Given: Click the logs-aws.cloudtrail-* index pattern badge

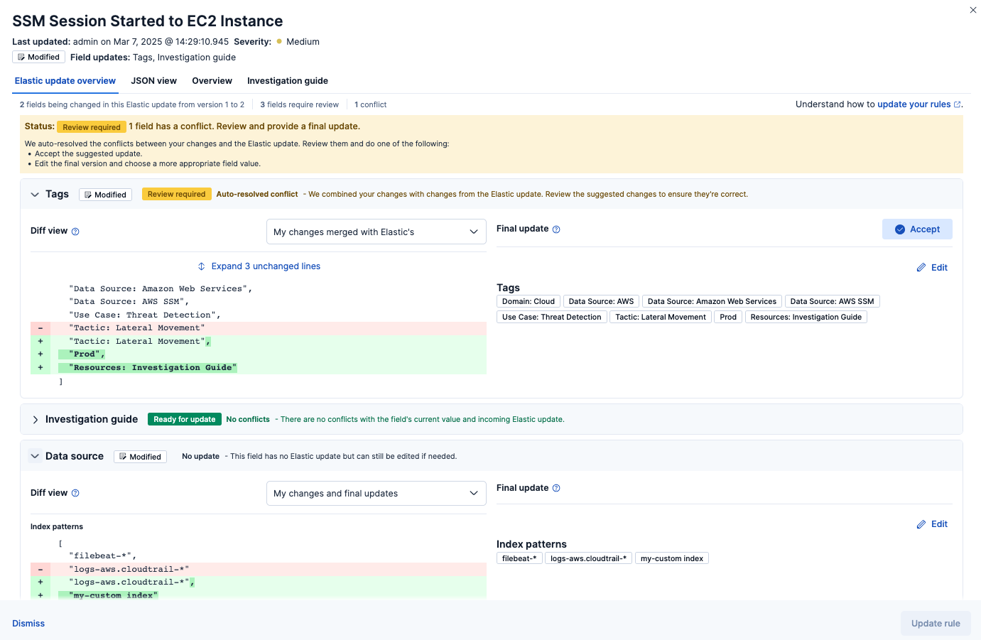Looking at the screenshot, I should [589, 558].
